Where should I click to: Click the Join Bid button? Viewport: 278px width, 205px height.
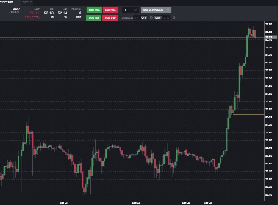tap(93, 18)
